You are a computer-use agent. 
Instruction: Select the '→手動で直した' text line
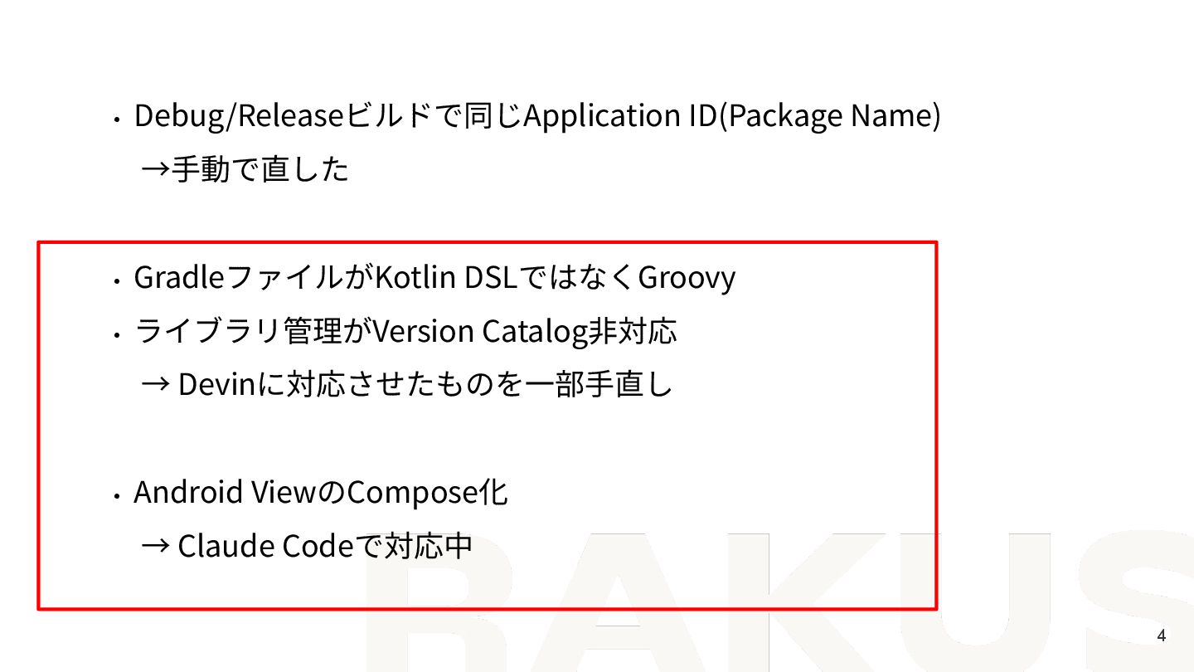point(245,170)
